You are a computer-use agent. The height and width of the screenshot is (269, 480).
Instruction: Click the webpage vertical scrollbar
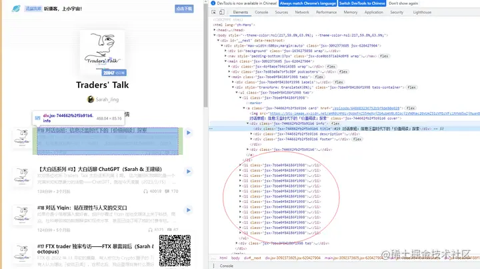pyautogui.click(x=206, y=54)
